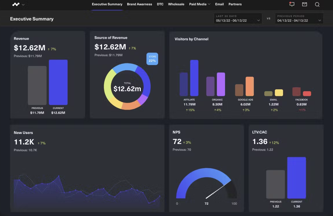Viewport: 333px width, 216px height.
Task: Open the Wholesale tab
Action: 176,4
